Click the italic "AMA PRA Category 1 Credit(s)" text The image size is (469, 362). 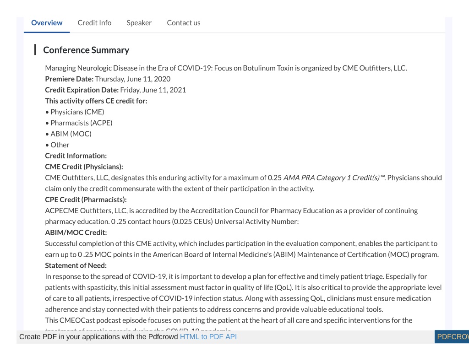coord(334,178)
